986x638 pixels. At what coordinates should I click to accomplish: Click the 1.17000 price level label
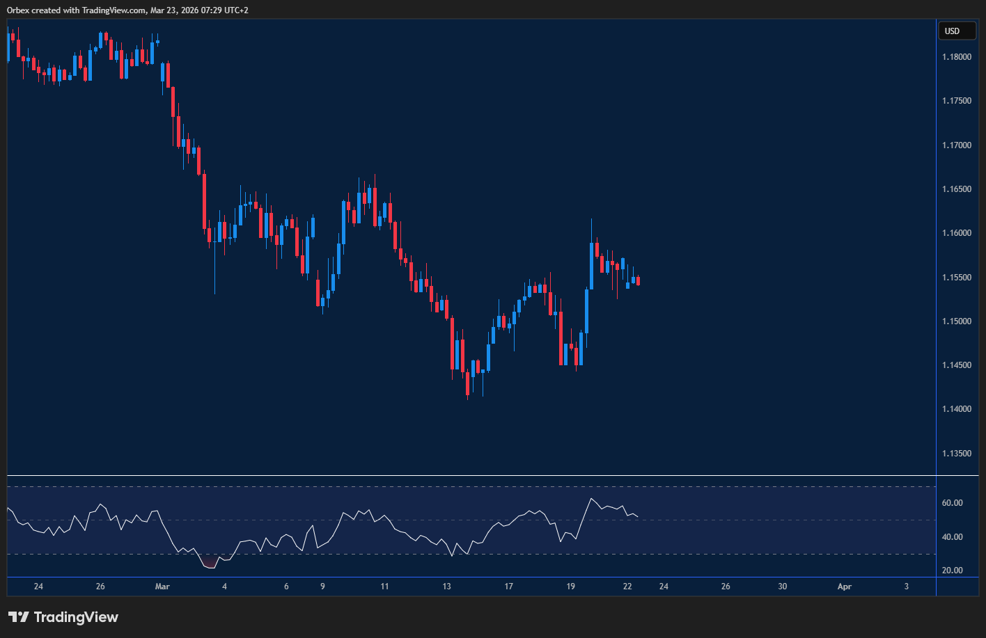(957, 145)
